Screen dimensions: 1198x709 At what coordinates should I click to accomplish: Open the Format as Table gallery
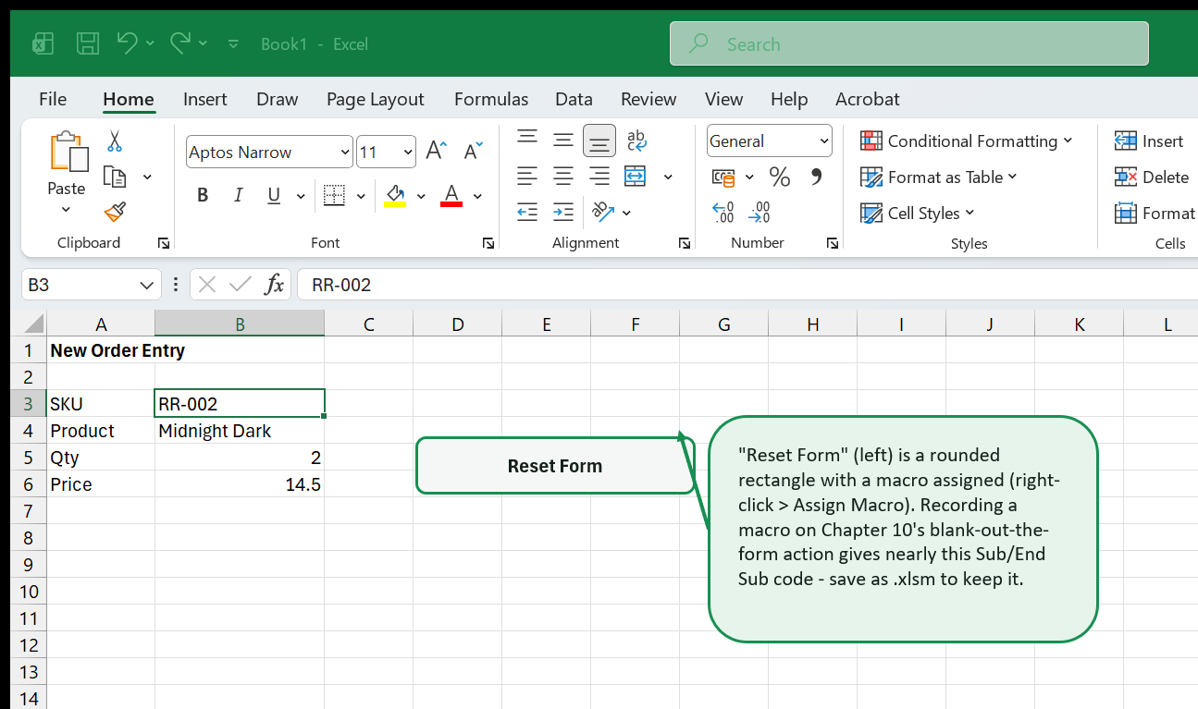point(938,177)
